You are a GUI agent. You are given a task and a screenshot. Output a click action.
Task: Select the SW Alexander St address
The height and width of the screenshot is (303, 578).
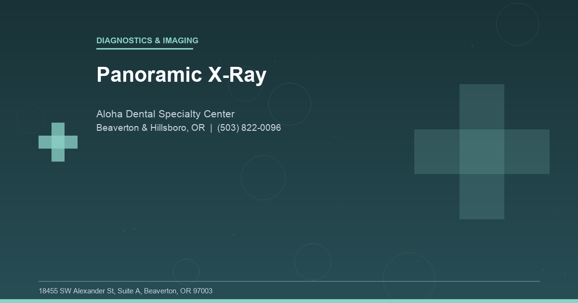(126, 291)
